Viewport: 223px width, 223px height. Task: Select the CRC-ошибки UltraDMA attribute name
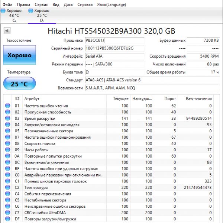click(45, 213)
